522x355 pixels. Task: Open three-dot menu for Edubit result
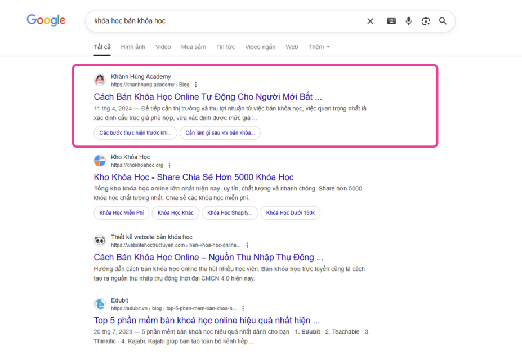[243, 309]
